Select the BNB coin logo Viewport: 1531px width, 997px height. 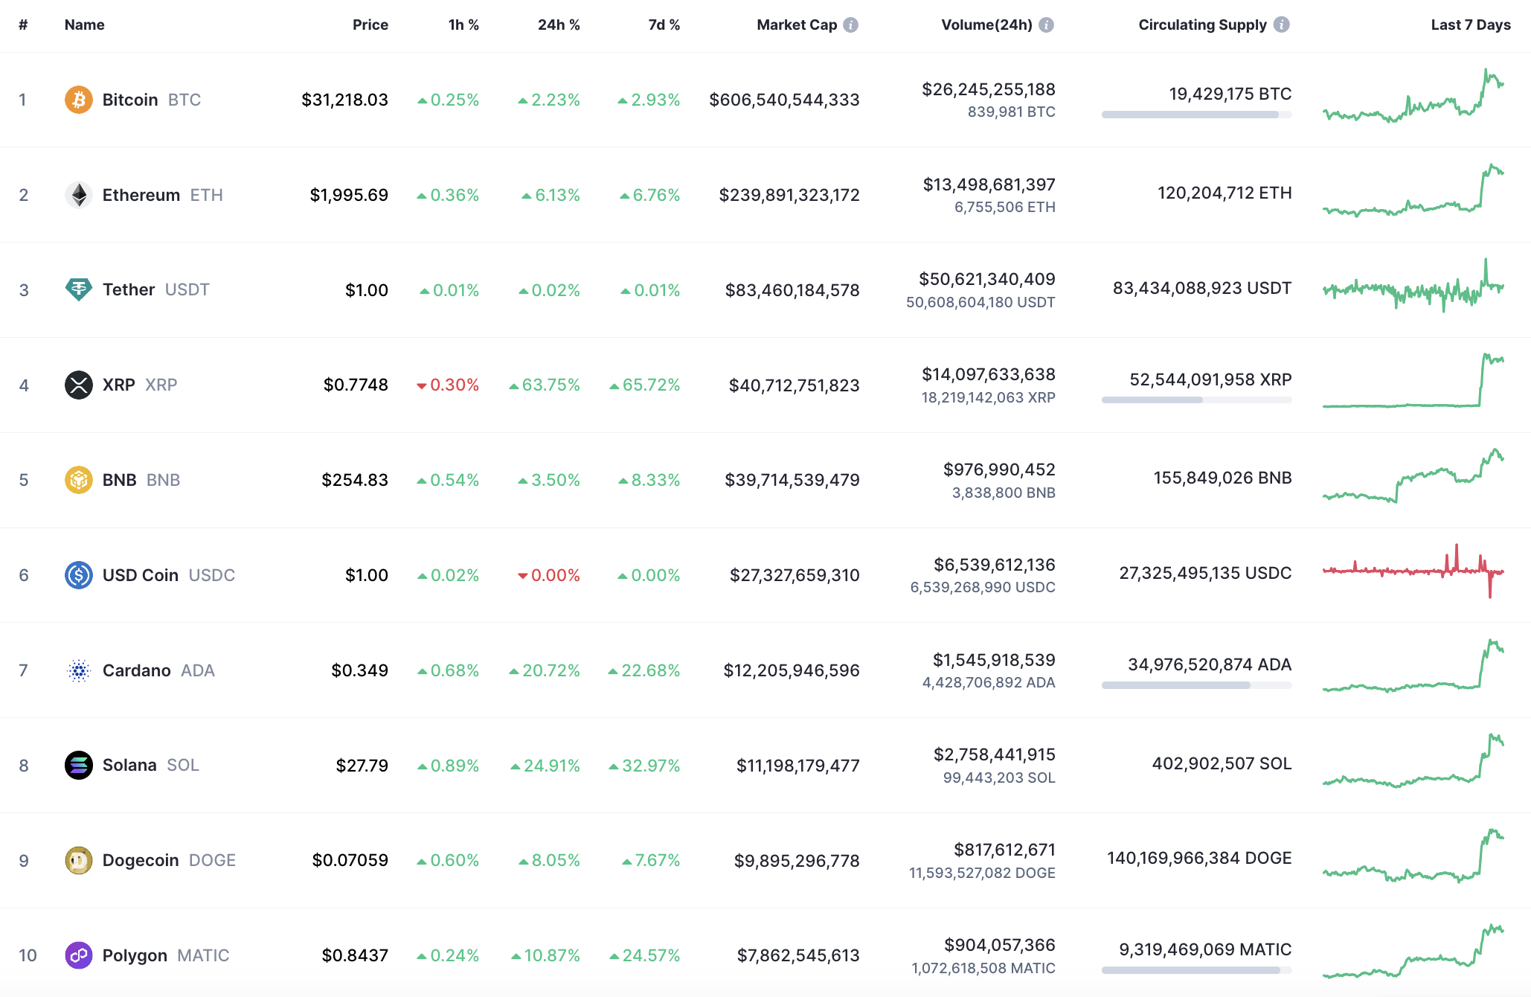click(79, 480)
